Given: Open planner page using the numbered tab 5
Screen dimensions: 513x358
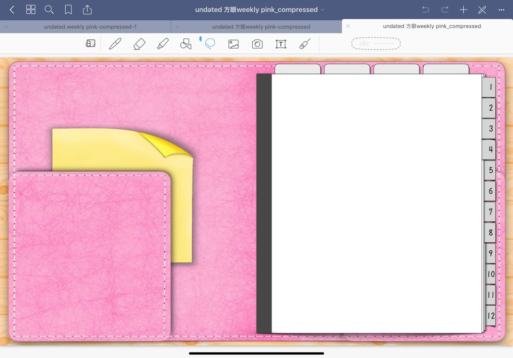Looking at the screenshot, I should tap(489, 170).
